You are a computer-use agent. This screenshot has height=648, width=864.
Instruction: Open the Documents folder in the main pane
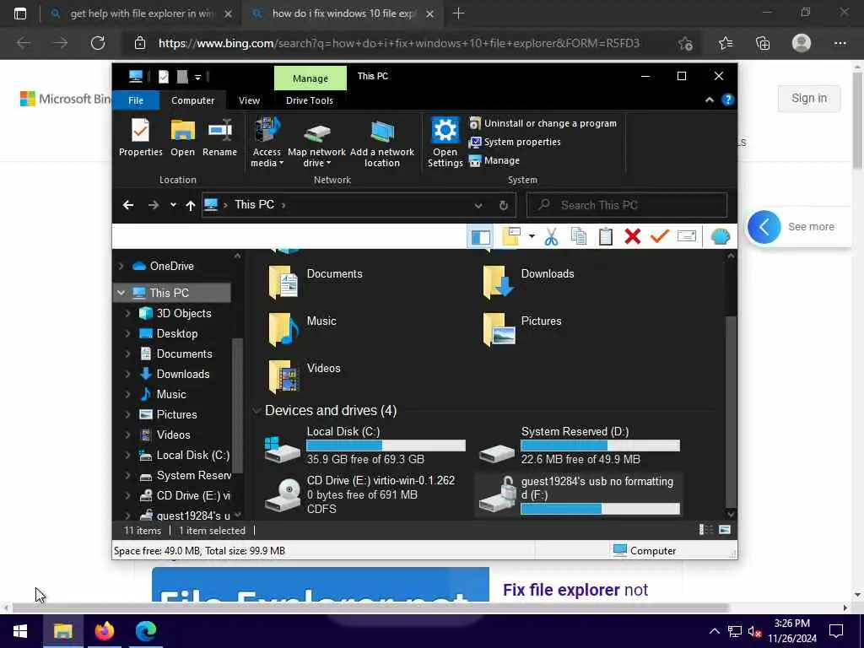316,281
